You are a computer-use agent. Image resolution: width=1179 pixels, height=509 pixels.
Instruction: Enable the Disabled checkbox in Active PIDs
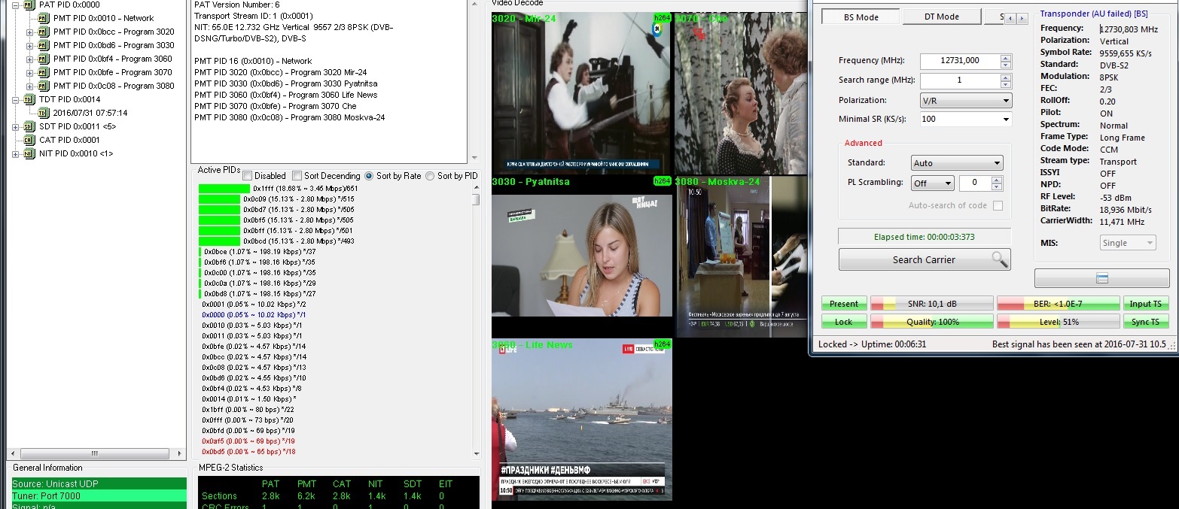coord(248,176)
